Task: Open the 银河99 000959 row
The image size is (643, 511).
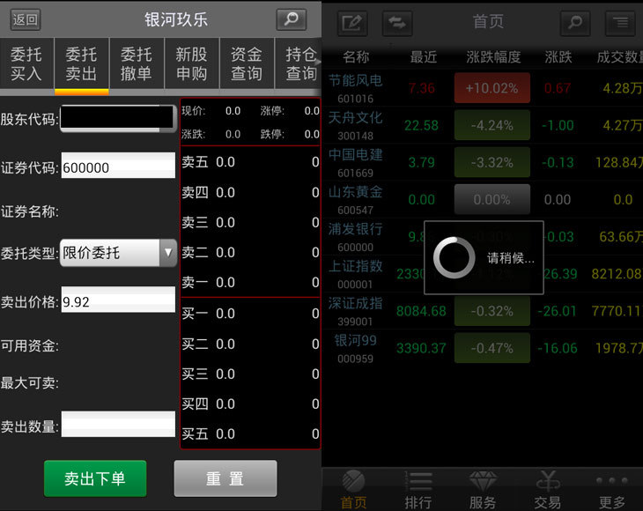Action: pos(483,348)
